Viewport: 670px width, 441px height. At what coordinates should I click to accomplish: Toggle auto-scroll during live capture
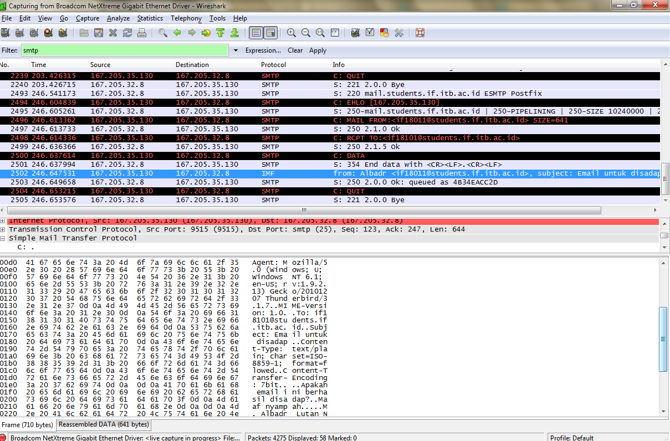tap(270, 33)
